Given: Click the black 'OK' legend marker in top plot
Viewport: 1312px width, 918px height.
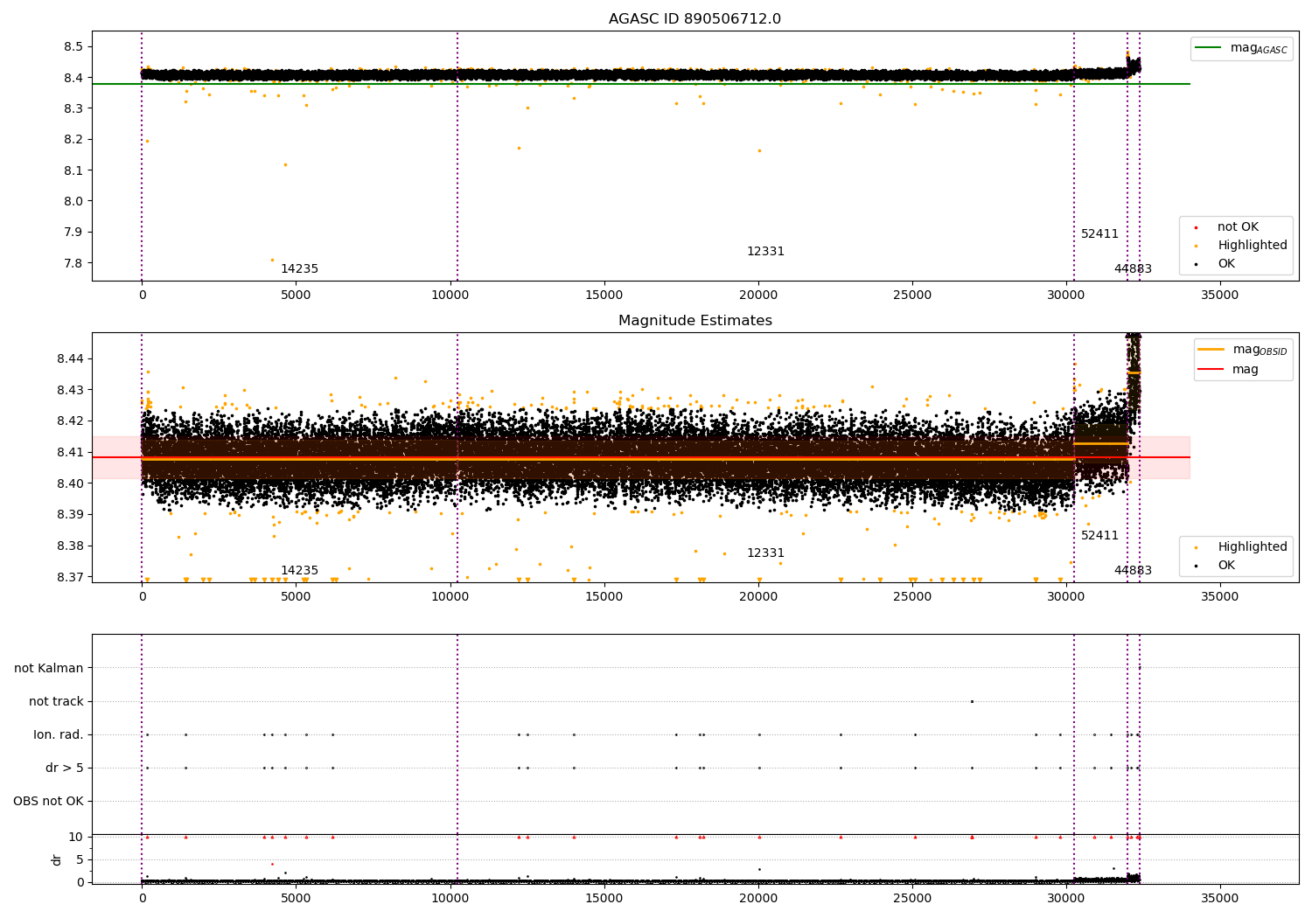Looking at the screenshot, I should click(x=1196, y=264).
